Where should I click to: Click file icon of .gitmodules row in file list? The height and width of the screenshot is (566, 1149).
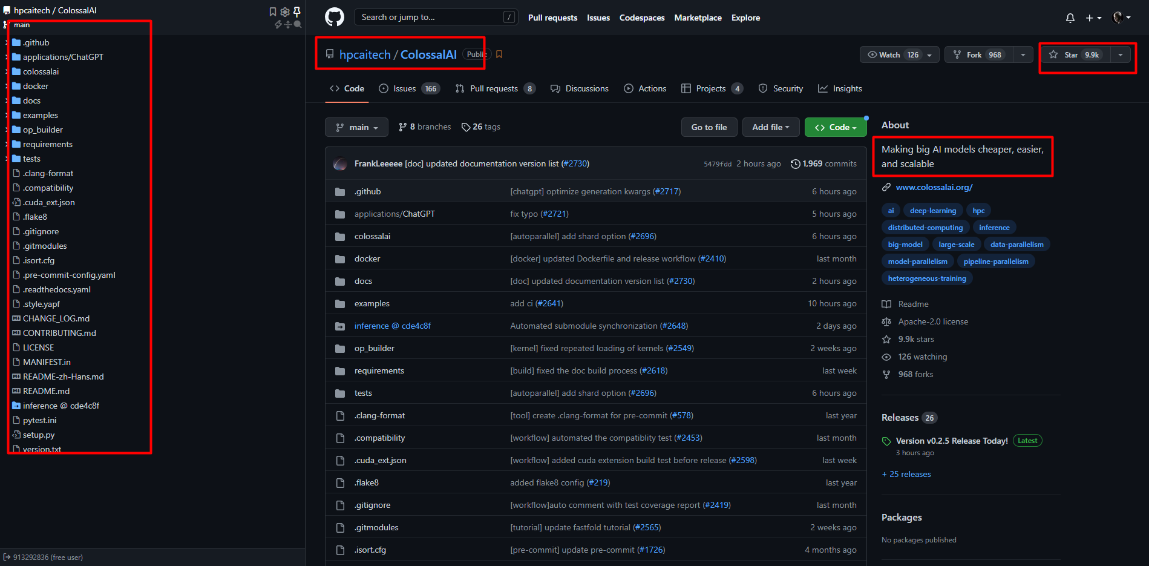[340, 528]
